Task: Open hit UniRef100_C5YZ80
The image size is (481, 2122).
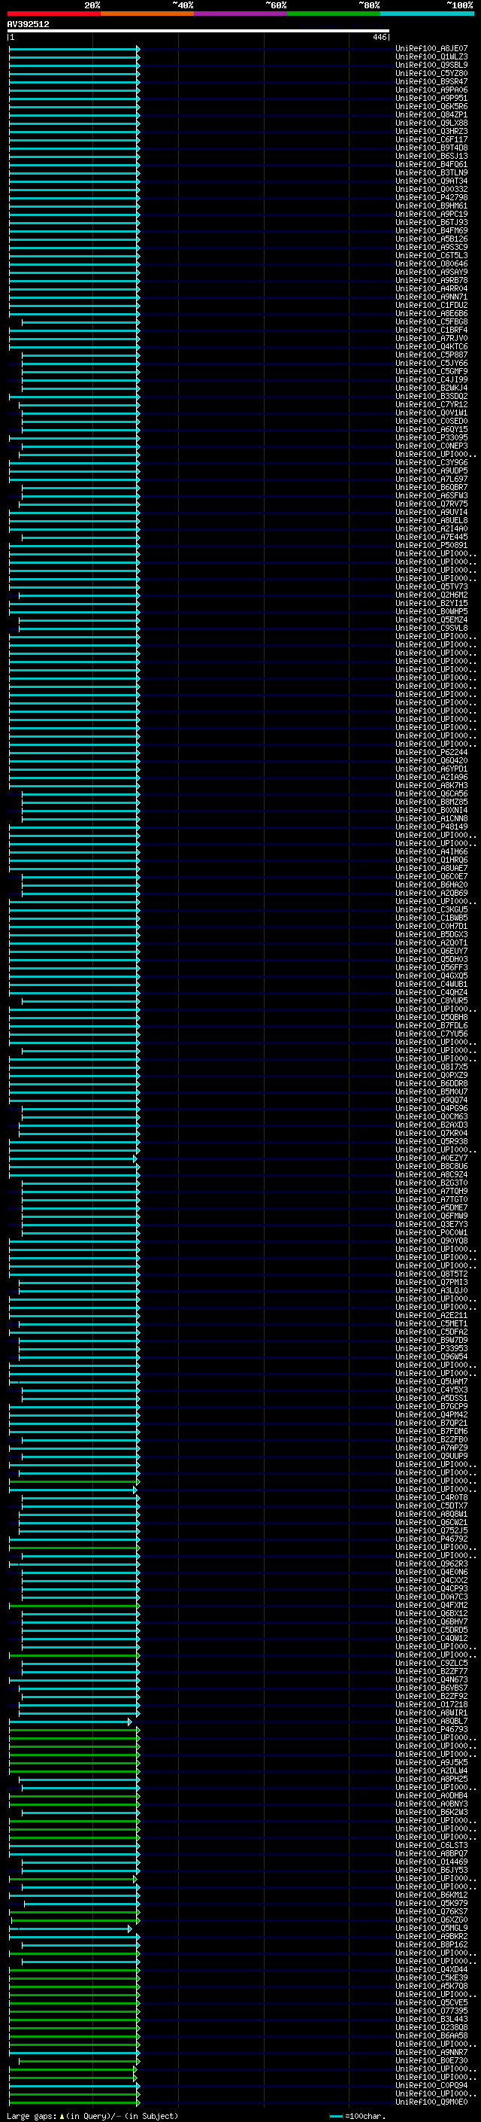Action: pyautogui.click(x=431, y=73)
